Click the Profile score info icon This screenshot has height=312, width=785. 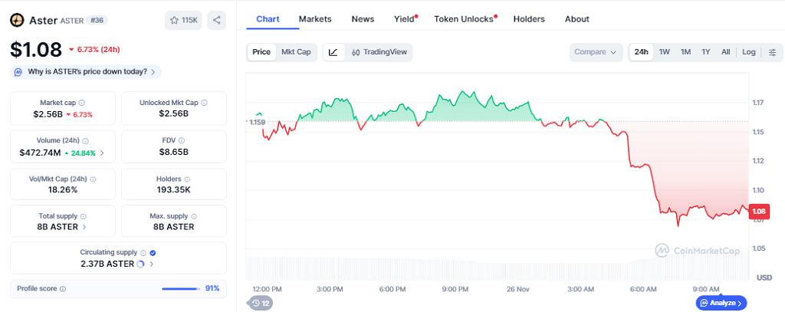(63, 289)
